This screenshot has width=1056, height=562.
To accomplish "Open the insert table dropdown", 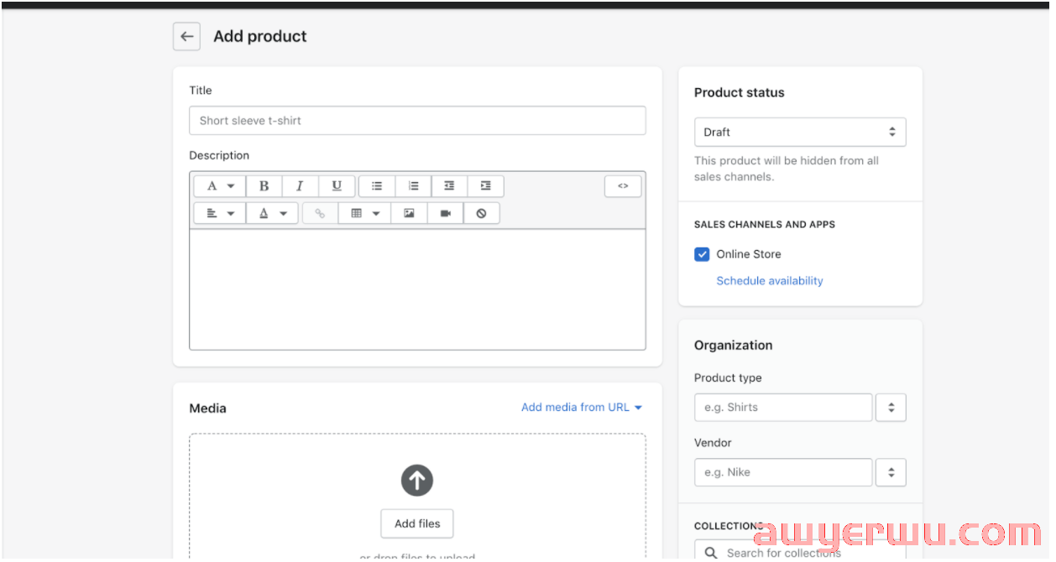I will coord(364,213).
